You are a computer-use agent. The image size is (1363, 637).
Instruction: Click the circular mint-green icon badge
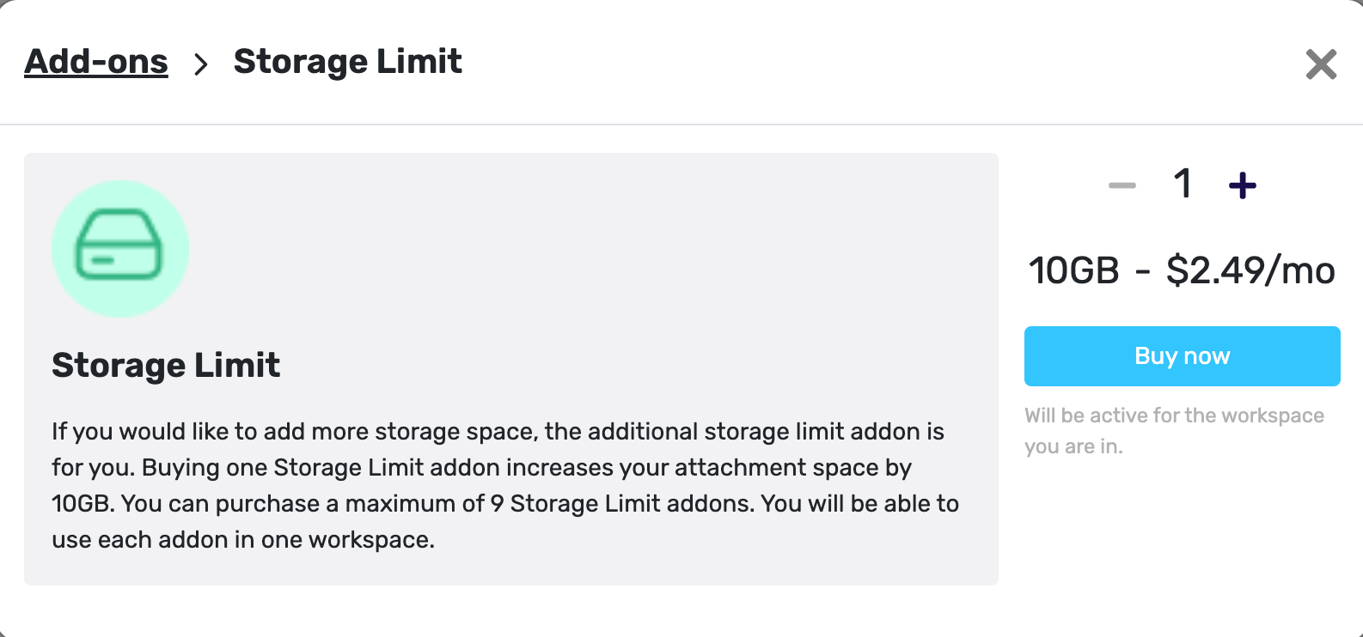[x=120, y=248]
